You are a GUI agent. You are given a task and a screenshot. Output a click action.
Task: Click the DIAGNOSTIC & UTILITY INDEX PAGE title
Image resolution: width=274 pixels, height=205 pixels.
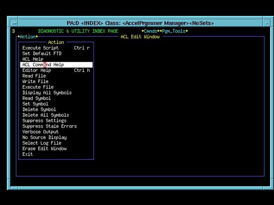(x=78, y=31)
